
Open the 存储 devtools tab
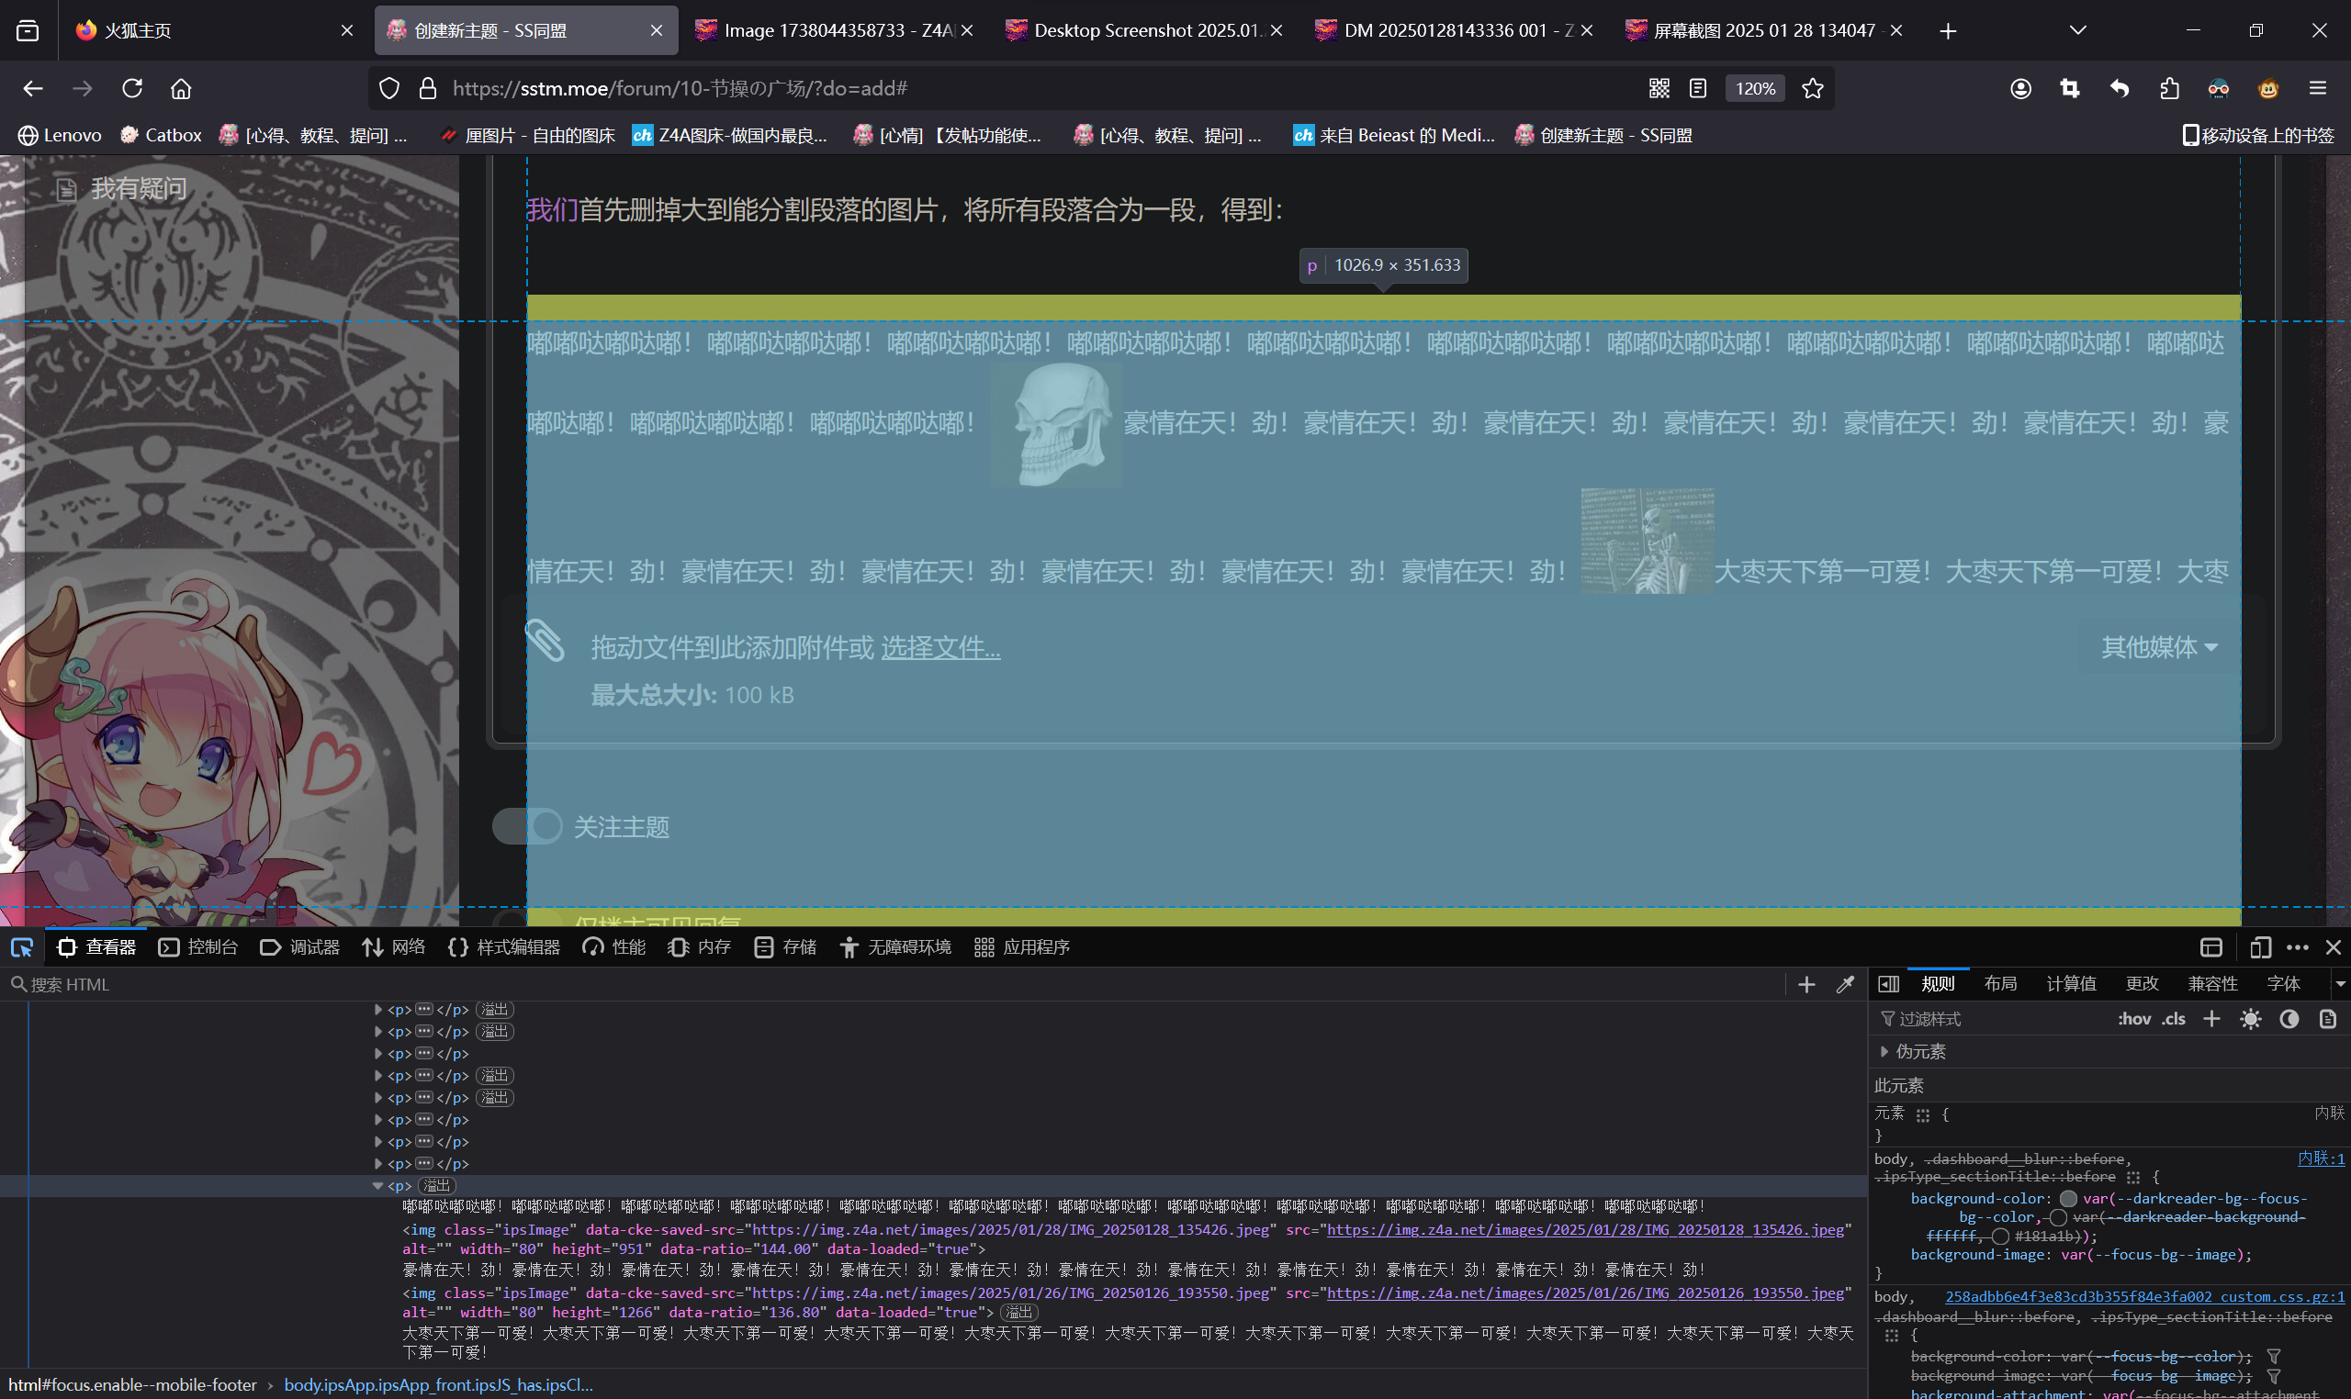tap(785, 946)
